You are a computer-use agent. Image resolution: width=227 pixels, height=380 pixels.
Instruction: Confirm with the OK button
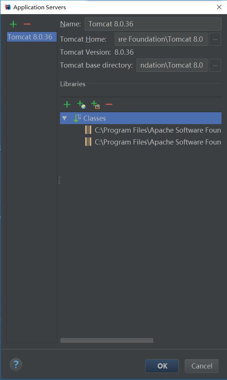pos(162,366)
